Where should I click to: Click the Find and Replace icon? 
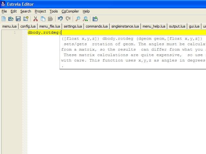[85, 19]
